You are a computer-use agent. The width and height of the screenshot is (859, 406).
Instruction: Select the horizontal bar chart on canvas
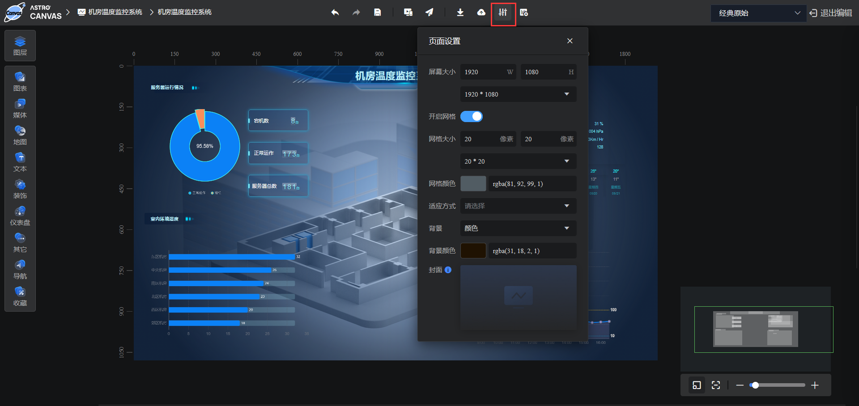pos(230,293)
